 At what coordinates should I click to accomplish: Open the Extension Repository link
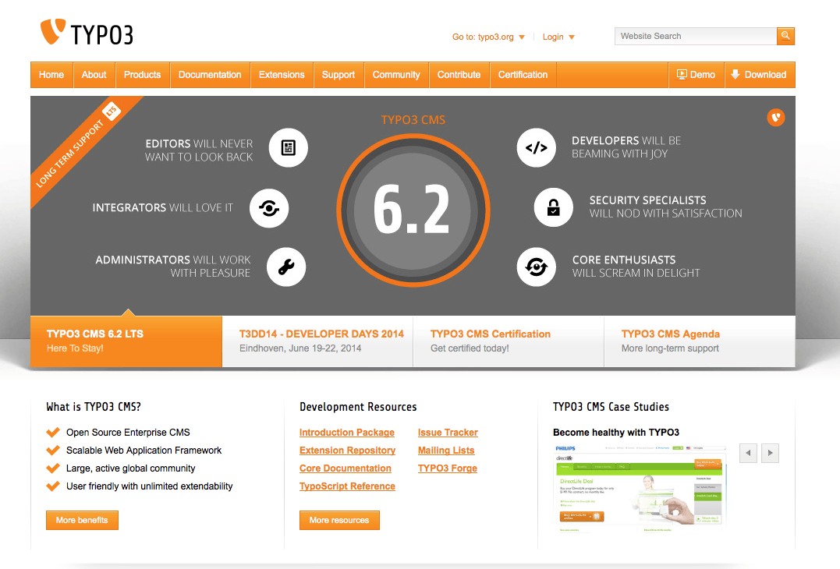tap(347, 451)
